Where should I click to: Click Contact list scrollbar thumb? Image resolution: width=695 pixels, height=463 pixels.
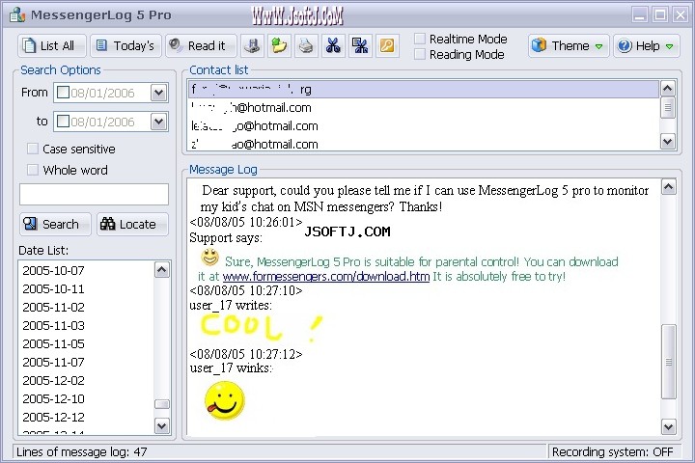click(668, 108)
